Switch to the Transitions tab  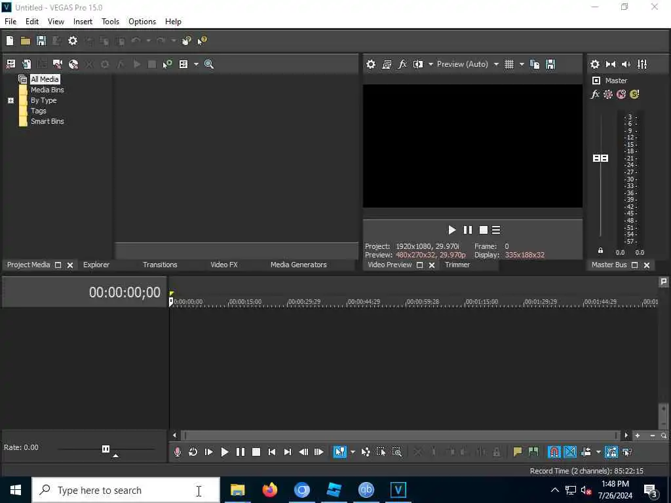[x=160, y=265]
